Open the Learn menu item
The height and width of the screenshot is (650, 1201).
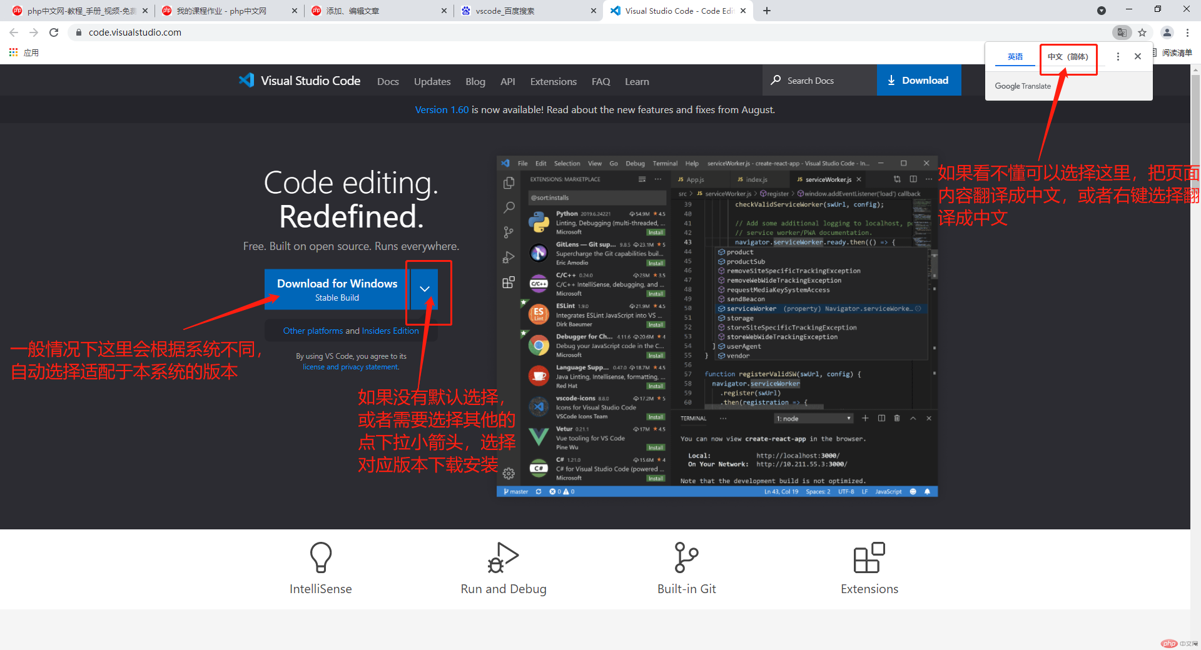[637, 81]
